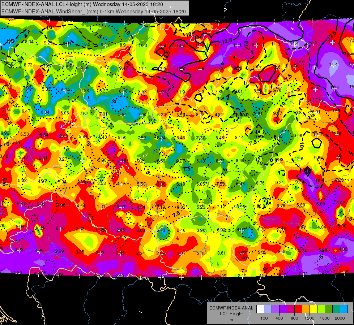Select the grid value 12.0
This screenshot has height=325, width=354.
(x=317, y=134)
